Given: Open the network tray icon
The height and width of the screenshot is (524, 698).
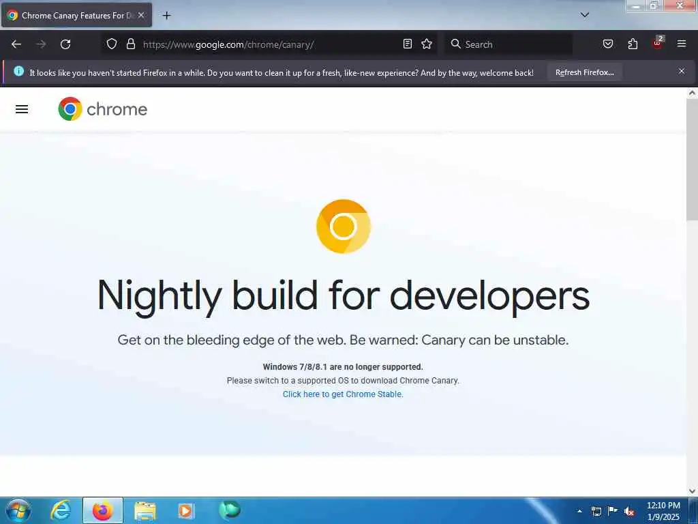Looking at the screenshot, I should [596, 511].
